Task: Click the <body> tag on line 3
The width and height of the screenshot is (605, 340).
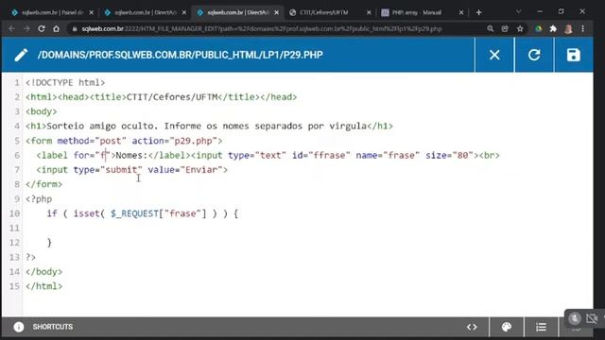Action: coord(42,111)
